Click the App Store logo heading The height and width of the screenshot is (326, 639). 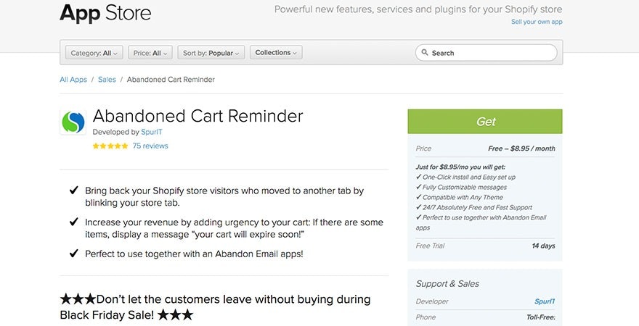pyautogui.click(x=105, y=13)
